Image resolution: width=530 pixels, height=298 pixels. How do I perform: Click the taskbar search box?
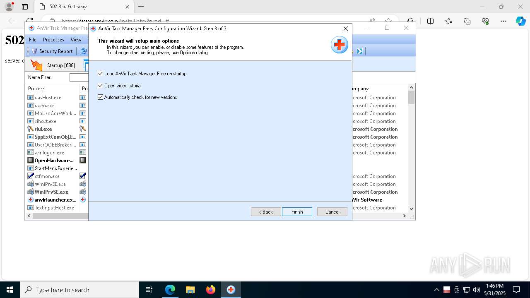[x=79, y=290]
